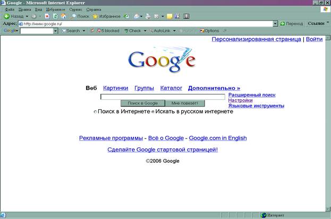This screenshot has height=219, width=331.
Task: Open the Home page icon
Action: pyautogui.click(x=64, y=16)
